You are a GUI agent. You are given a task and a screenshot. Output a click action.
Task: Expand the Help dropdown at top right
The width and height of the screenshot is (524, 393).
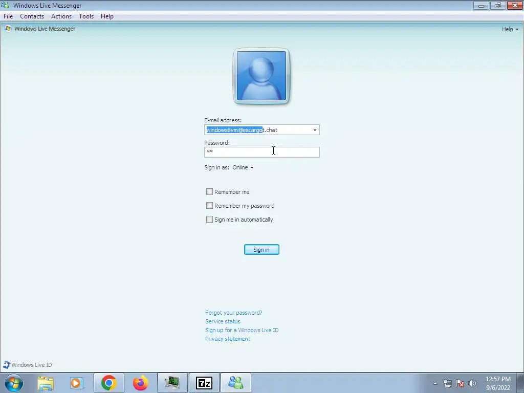(510, 29)
